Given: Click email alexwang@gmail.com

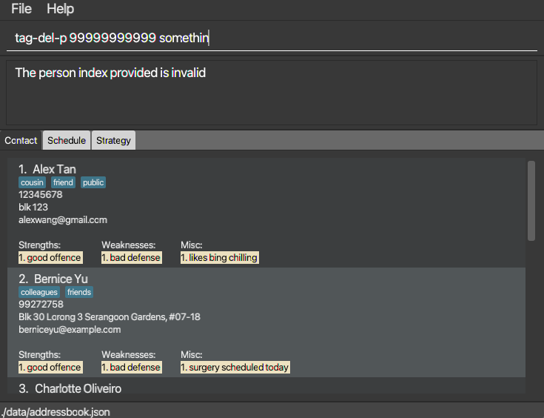Looking at the screenshot, I should pos(63,220).
